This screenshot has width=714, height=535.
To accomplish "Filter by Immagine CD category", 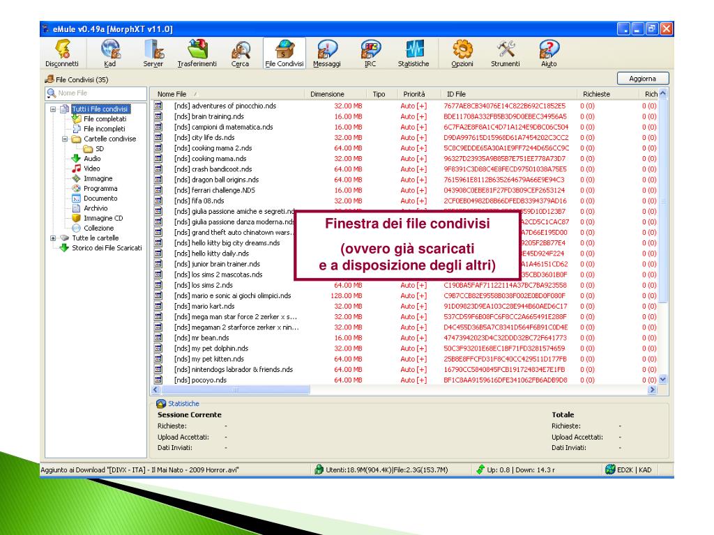I will [x=103, y=218].
